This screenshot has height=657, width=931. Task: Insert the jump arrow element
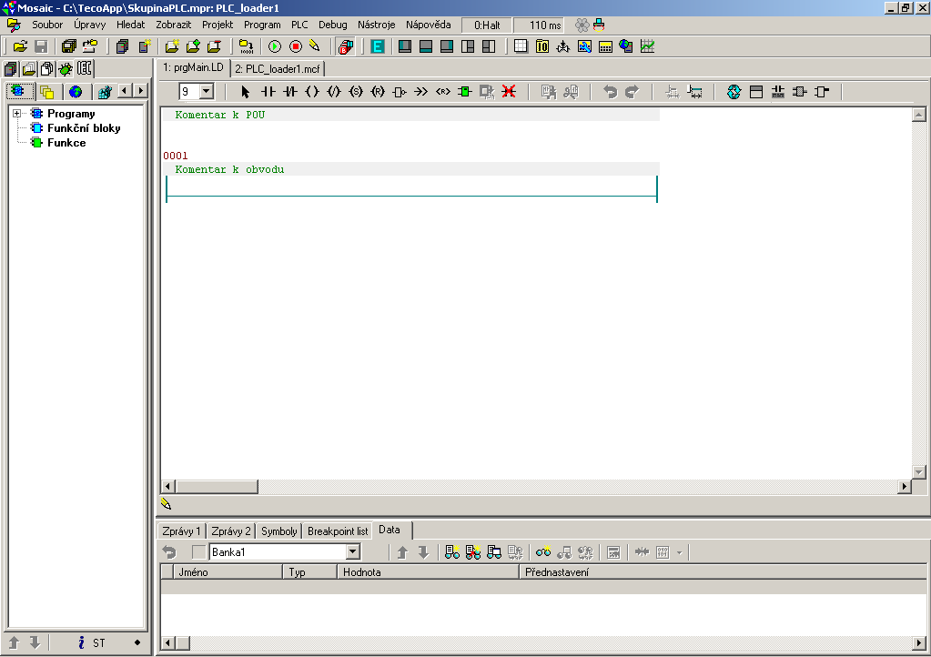tap(421, 91)
